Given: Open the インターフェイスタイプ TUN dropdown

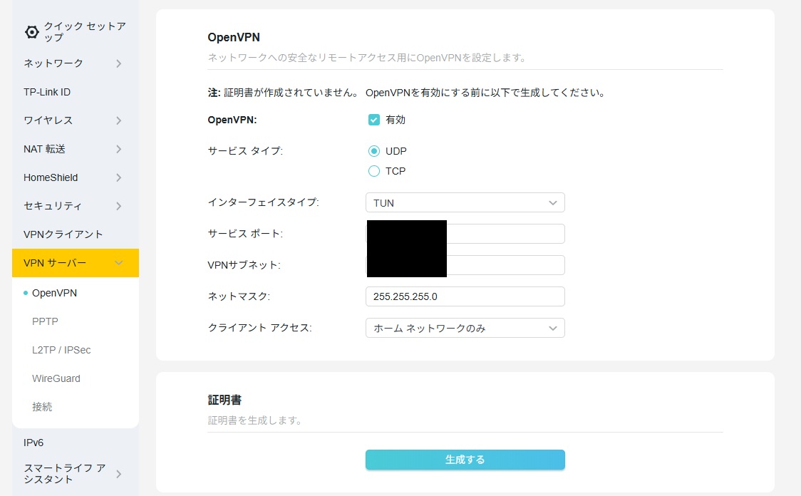Looking at the screenshot, I should 465,203.
